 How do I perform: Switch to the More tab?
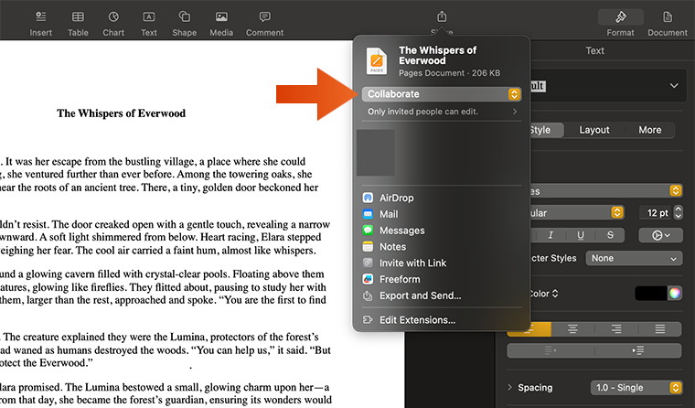click(650, 130)
